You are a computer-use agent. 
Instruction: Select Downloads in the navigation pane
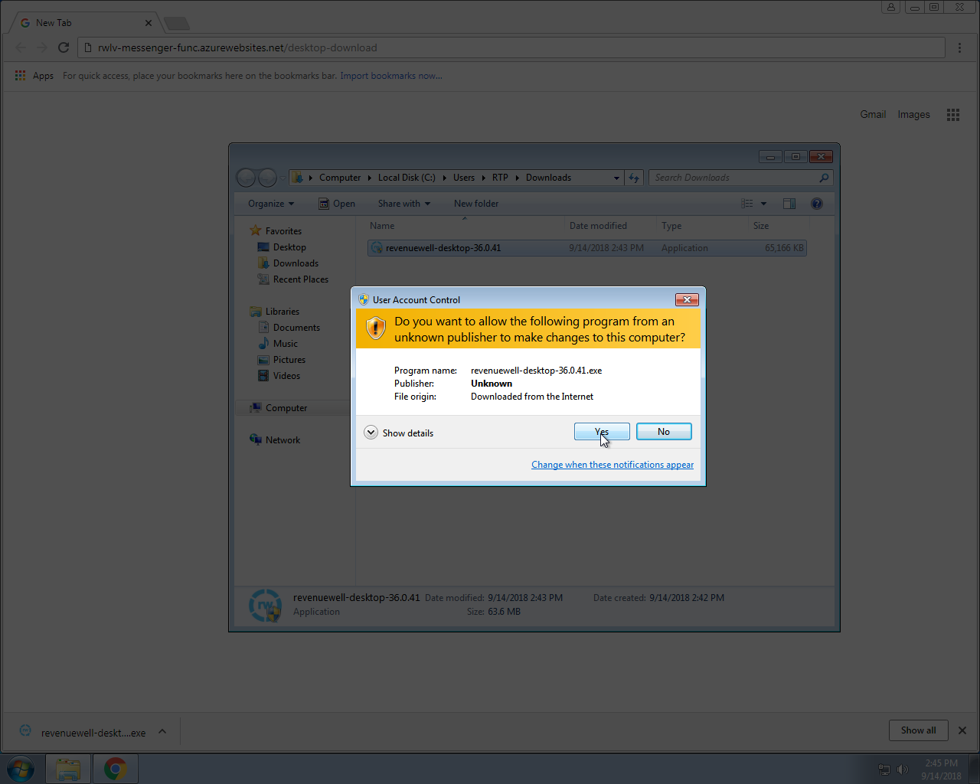point(296,263)
